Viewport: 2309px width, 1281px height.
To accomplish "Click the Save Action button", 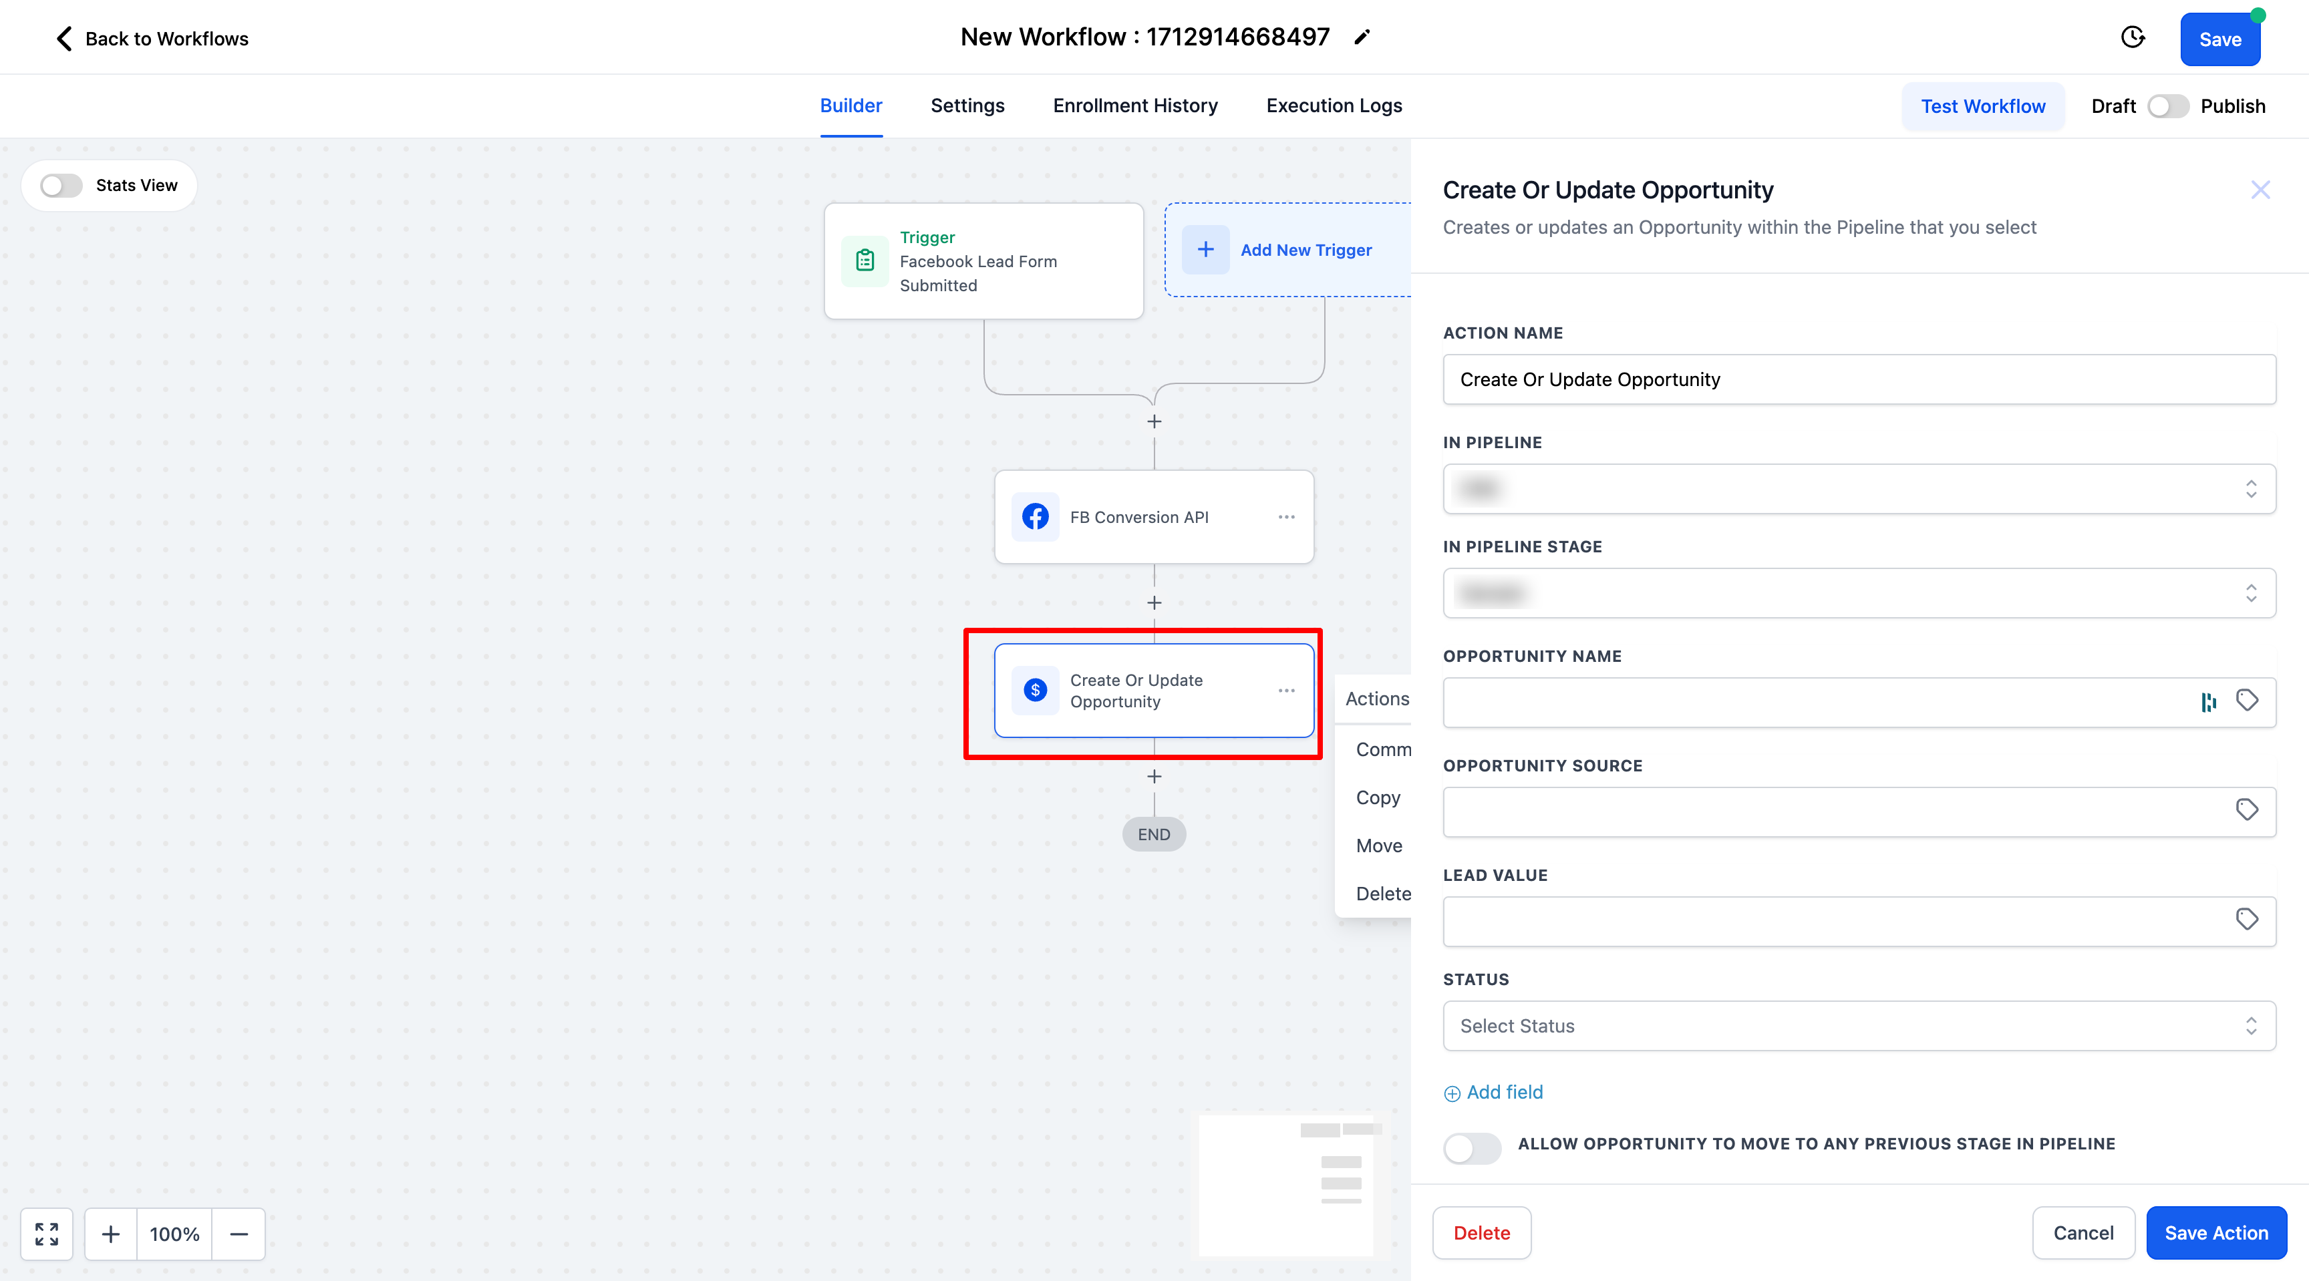I will [x=2215, y=1233].
